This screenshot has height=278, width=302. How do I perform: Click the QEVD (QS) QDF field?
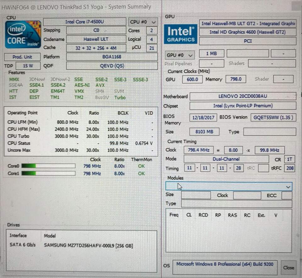[x=112, y=66]
